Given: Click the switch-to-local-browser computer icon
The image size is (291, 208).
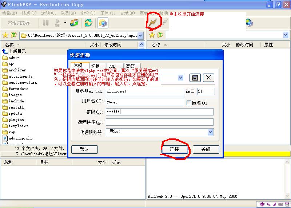Looking at the screenshot, I should 103,23.
